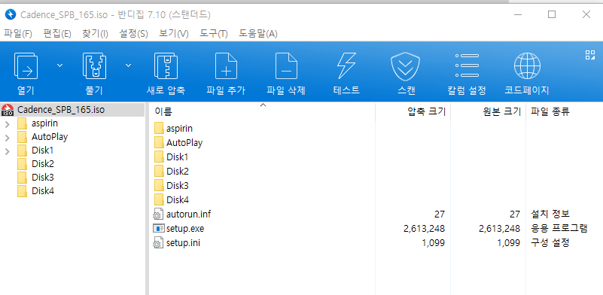
Task: Open the 찾기(I) menu
Action: 95,34
